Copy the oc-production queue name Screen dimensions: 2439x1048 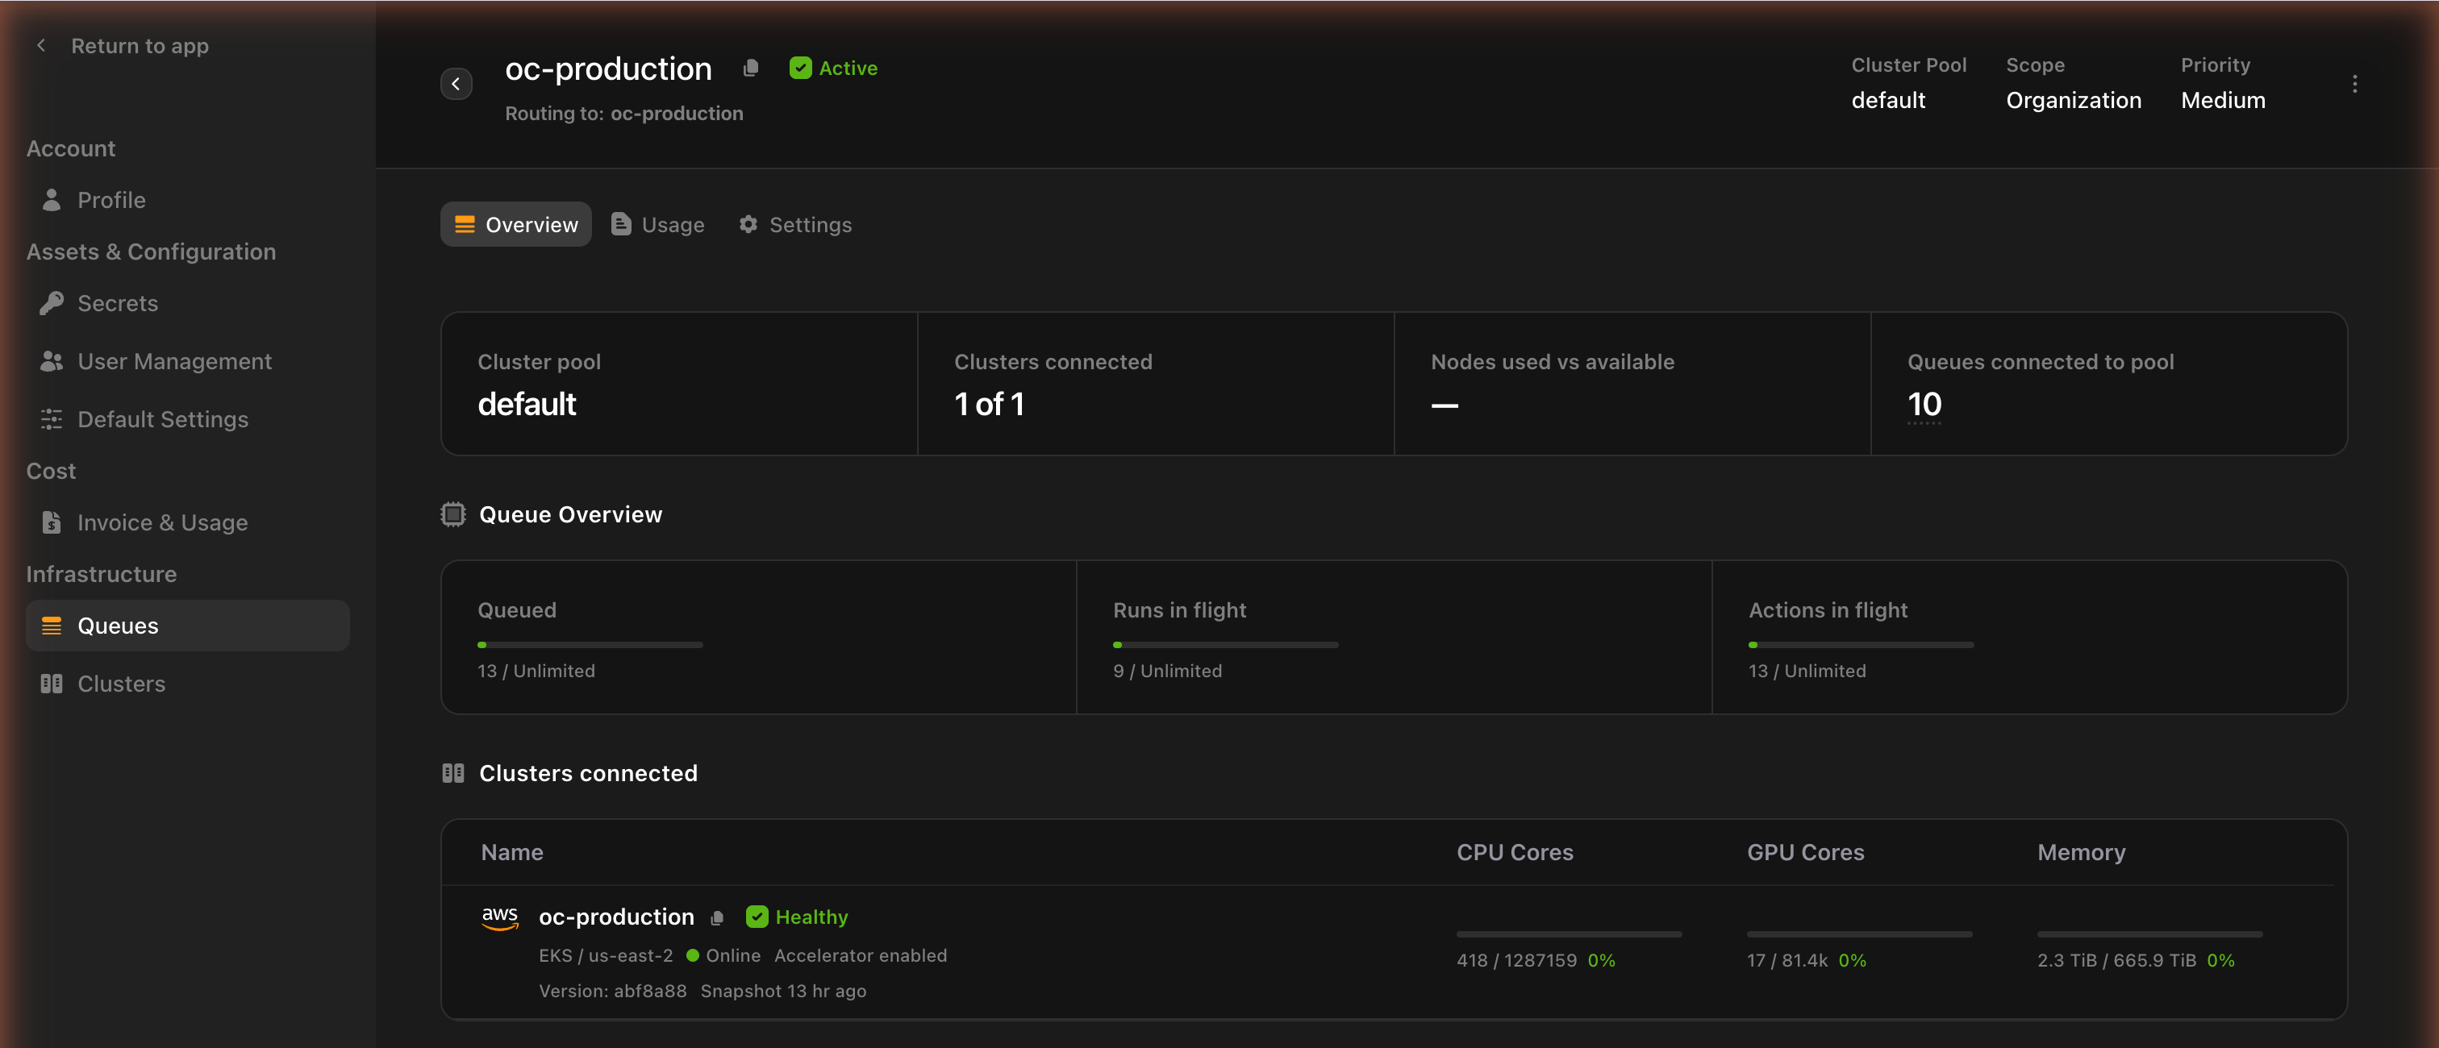coord(751,67)
